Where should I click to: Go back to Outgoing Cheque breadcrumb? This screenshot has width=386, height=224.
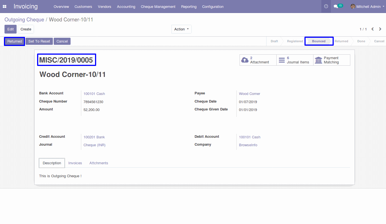point(24,19)
